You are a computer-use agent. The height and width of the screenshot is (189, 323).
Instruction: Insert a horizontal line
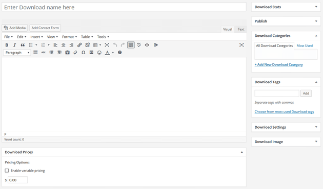click(x=91, y=53)
